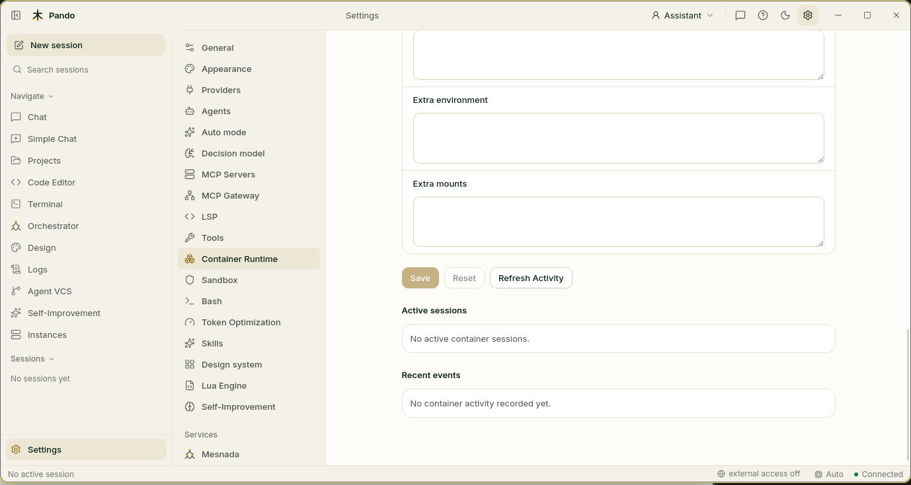Screen dimensions: 911x485
Task: Open the Assistant profile dropdown
Action: pyautogui.click(x=682, y=15)
